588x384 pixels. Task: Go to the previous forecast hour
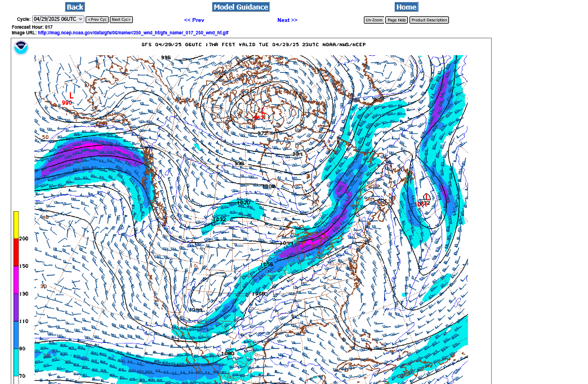pyautogui.click(x=194, y=20)
